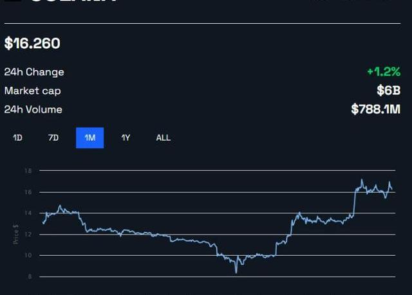
Task: Click the latest endpoint of chart line
Action: pos(393,190)
